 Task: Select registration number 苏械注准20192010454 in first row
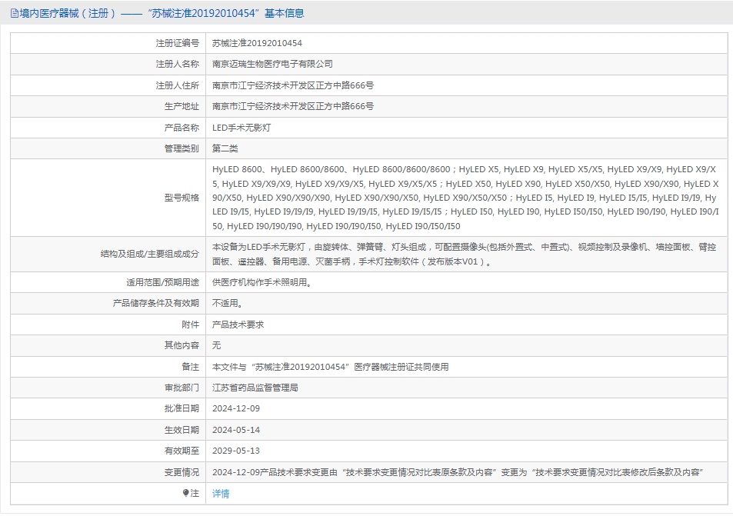tap(257, 43)
